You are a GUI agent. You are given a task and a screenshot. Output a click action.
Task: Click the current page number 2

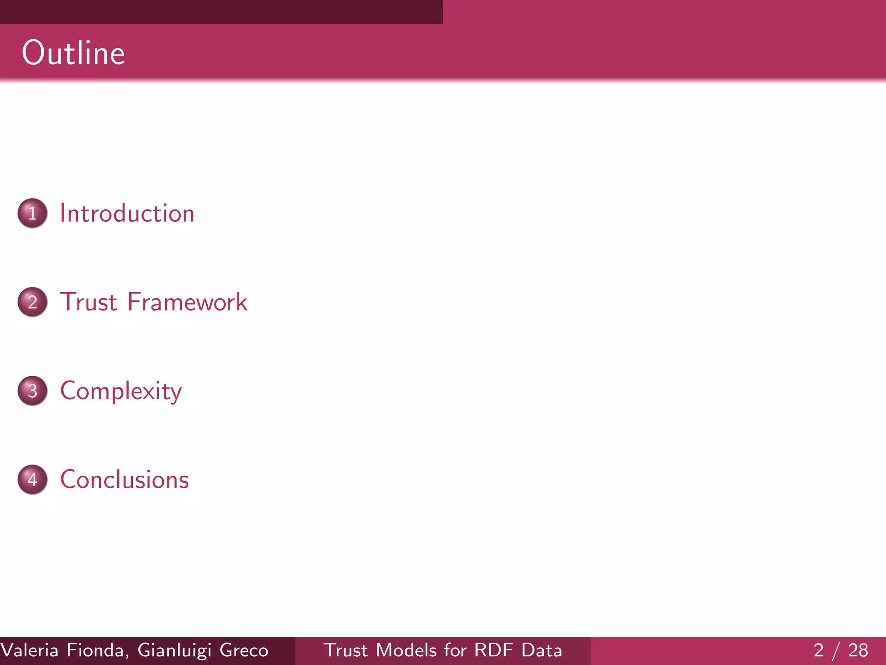tap(818, 650)
